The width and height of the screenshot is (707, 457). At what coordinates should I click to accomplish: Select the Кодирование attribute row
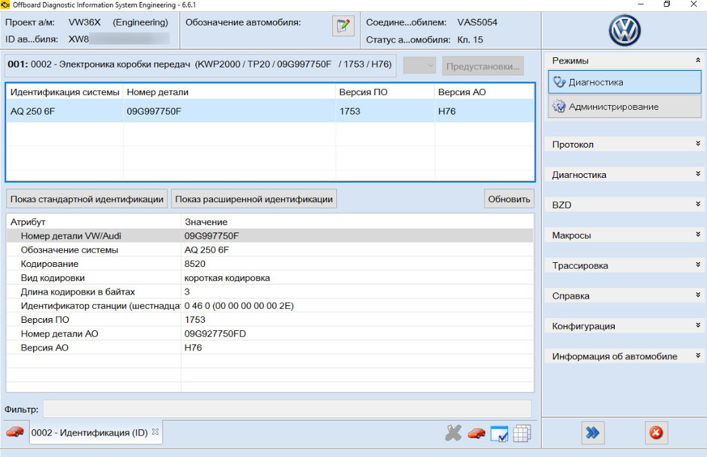point(270,264)
